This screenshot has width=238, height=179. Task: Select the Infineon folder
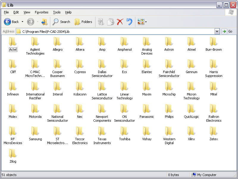click(13, 89)
